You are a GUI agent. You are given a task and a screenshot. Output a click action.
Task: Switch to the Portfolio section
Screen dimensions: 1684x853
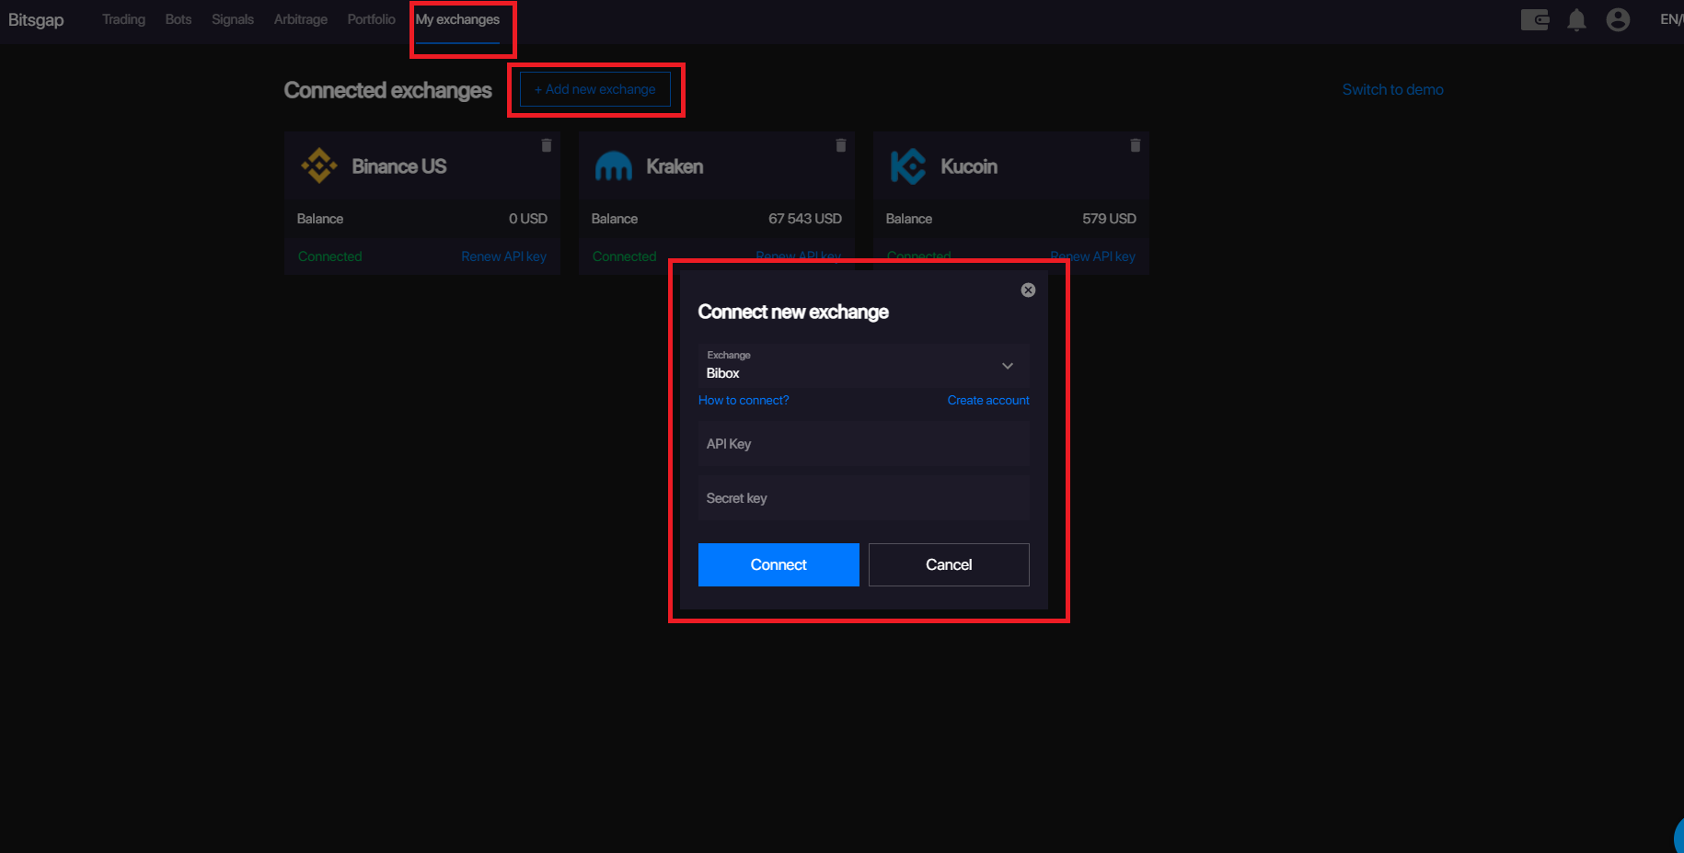[371, 19]
